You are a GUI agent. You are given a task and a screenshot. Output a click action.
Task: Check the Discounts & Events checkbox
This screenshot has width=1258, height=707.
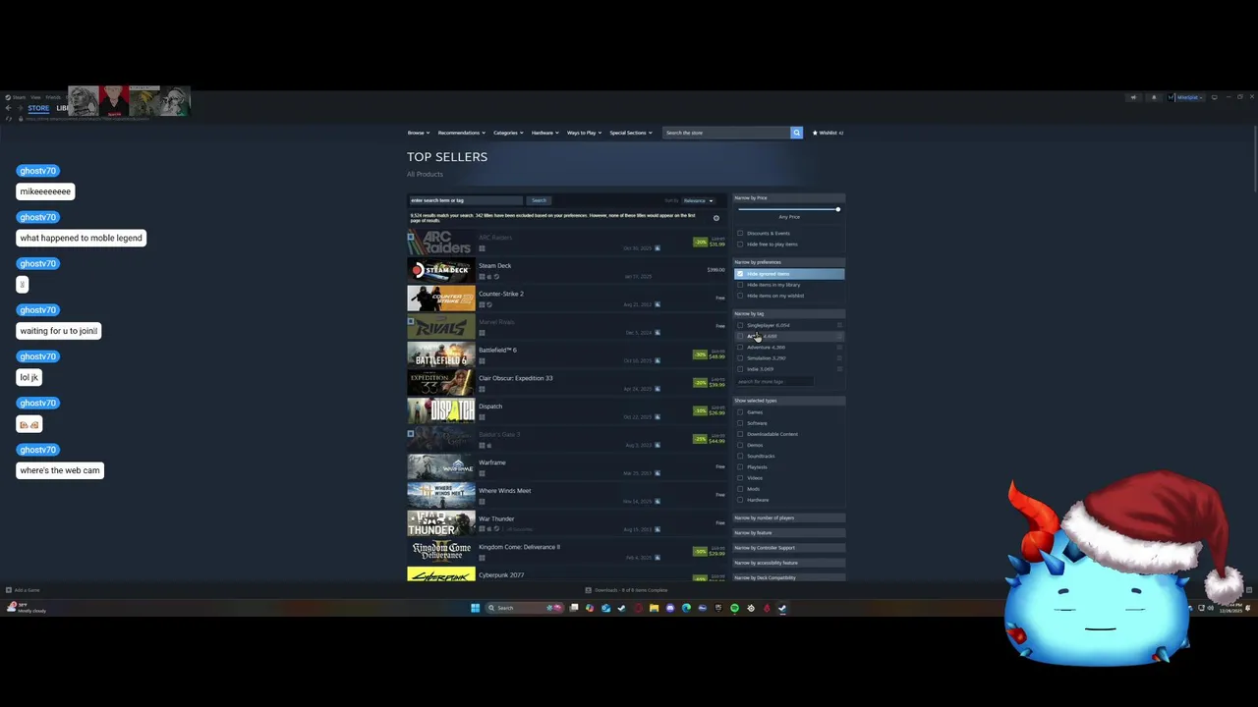point(740,233)
